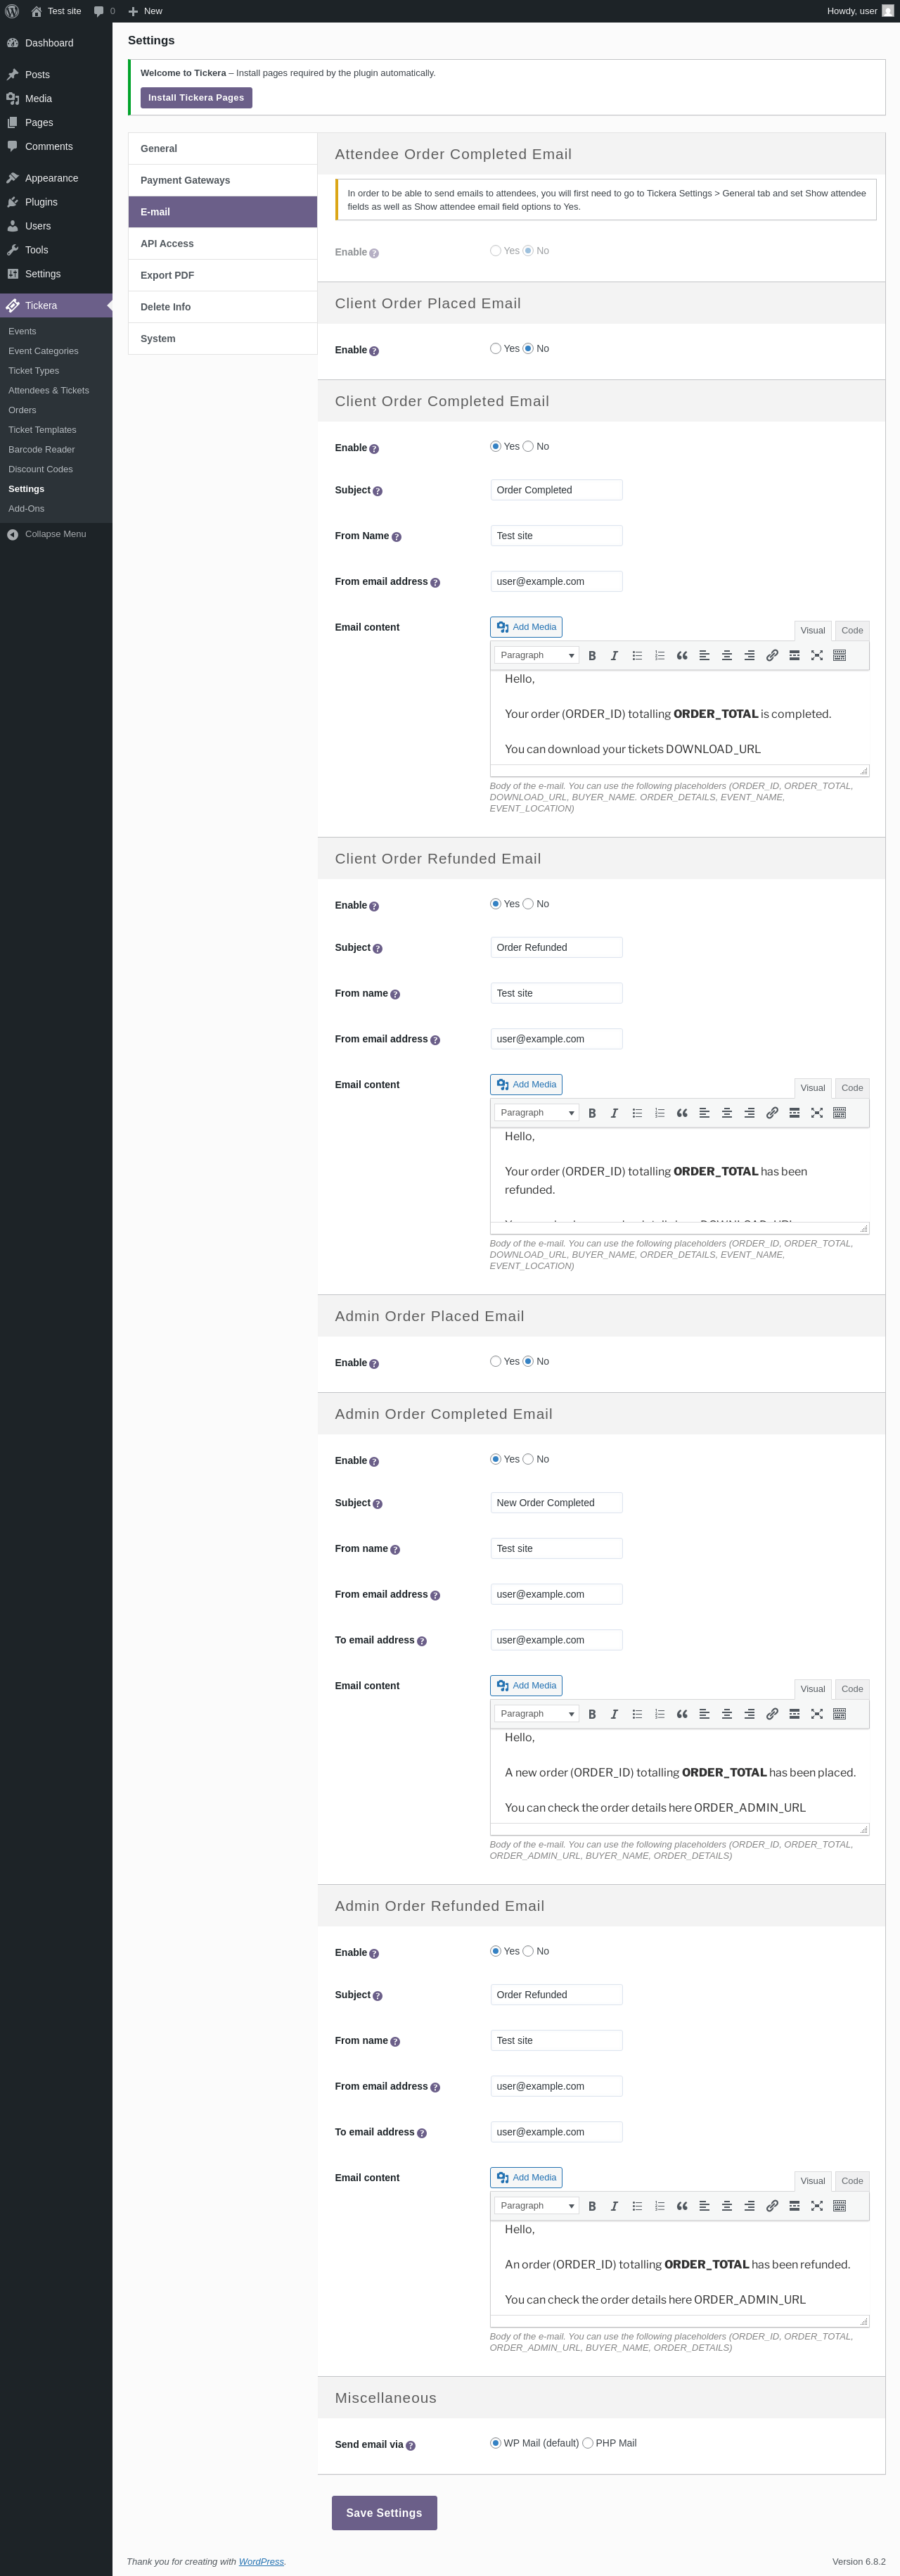Enable Client Order Placed Email with Yes

[496, 349]
